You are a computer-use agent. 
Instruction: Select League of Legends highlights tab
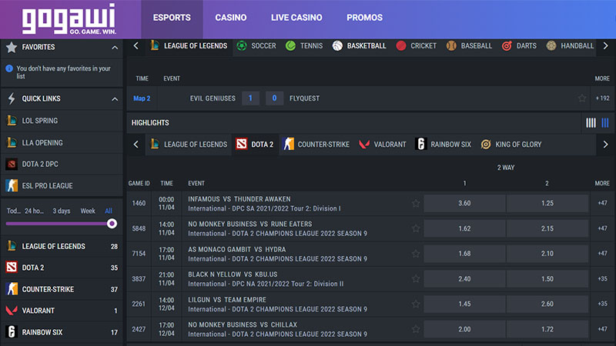(x=189, y=145)
